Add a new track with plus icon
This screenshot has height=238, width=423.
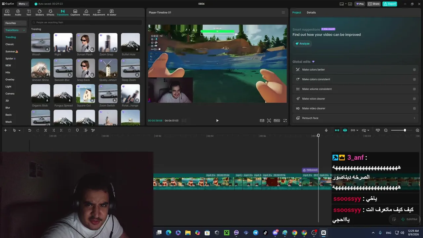(5, 130)
